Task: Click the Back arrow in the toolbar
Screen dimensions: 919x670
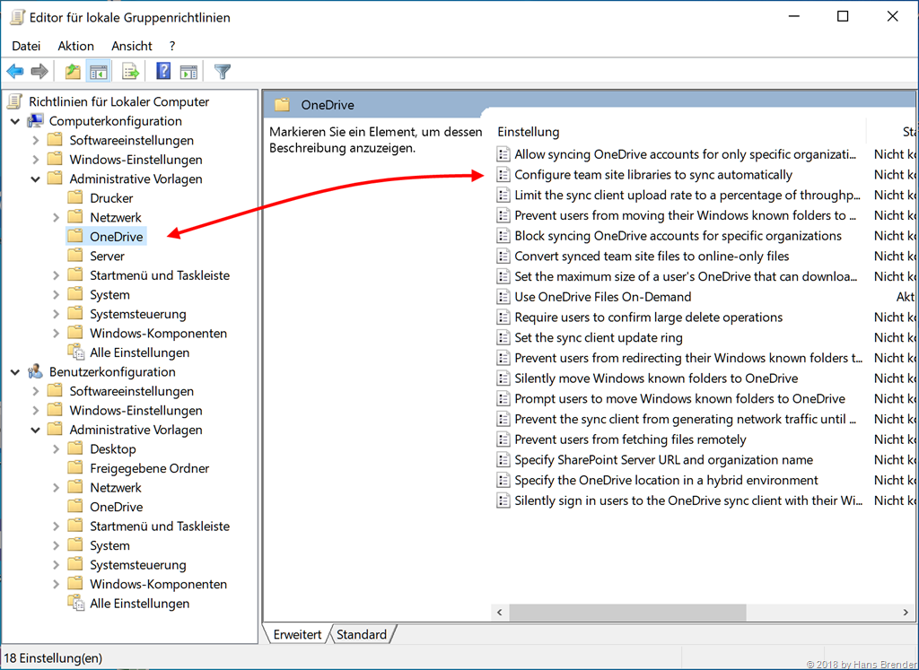Action: pyautogui.click(x=15, y=72)
